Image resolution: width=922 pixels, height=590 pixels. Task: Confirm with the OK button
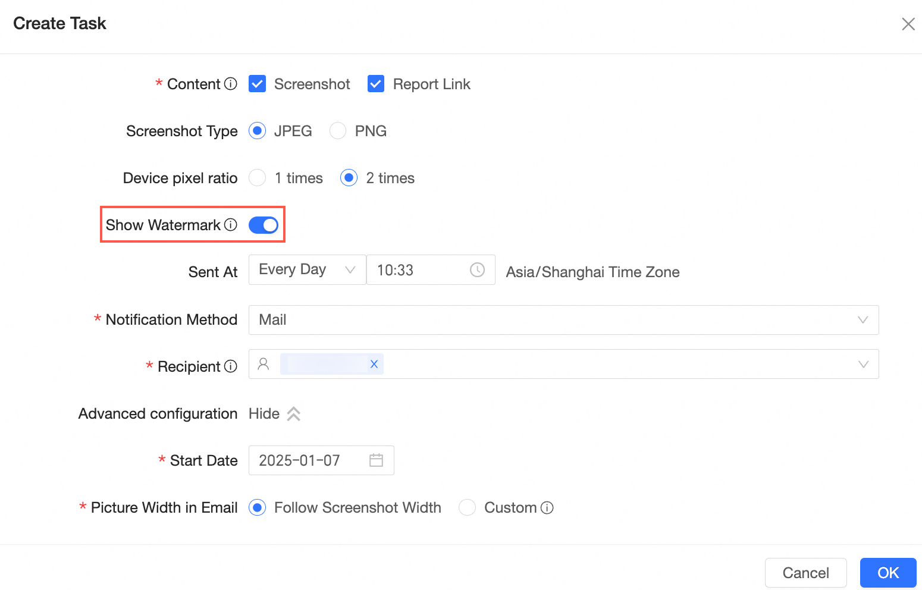point(887,573)
